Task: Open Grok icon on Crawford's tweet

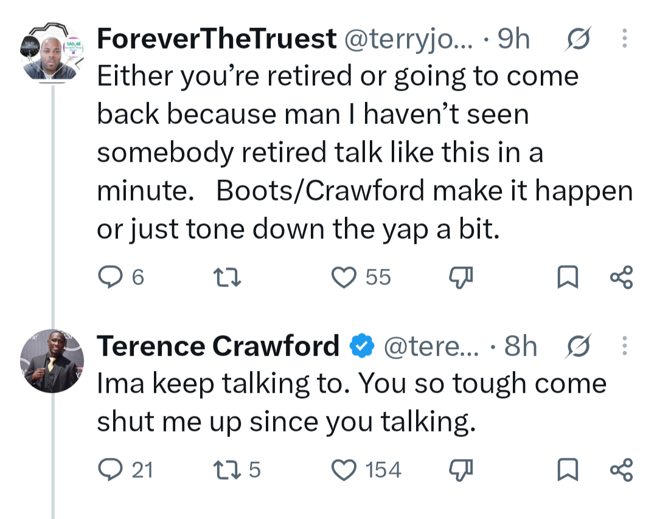Action: [579, 346]
